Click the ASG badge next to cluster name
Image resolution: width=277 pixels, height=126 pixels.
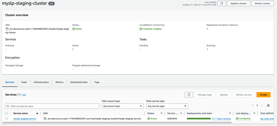(52, 4)
